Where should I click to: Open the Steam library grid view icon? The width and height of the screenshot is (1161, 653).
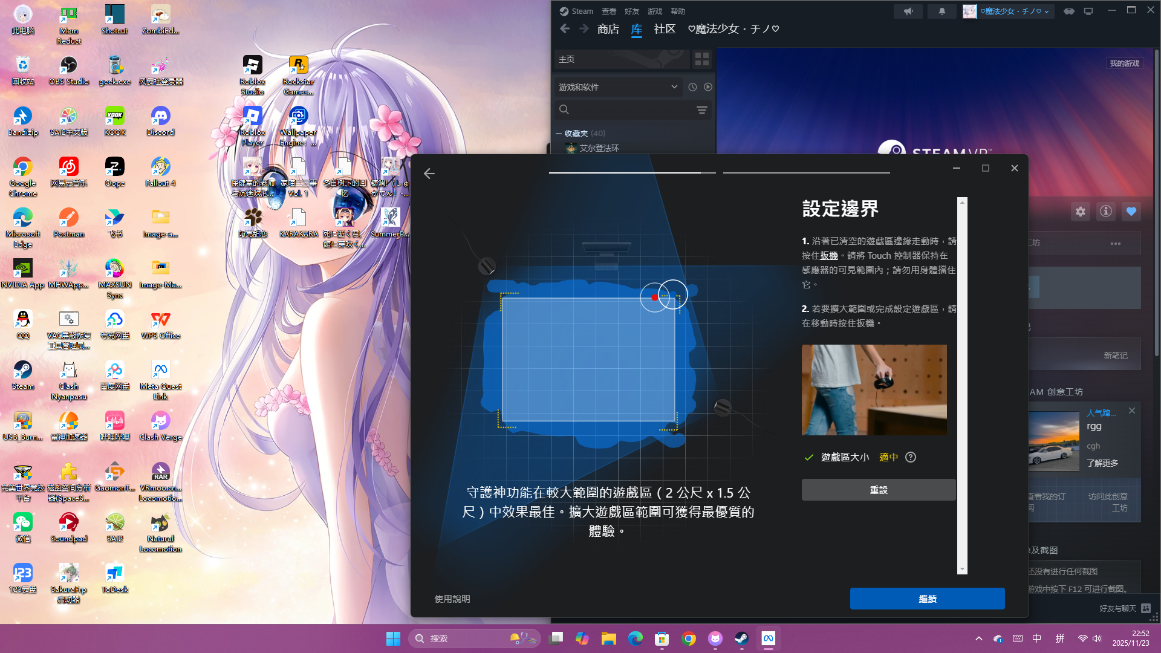701,59
